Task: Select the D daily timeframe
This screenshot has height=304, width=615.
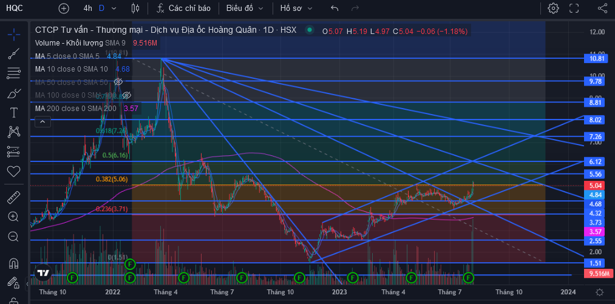Action: point(101,8)
